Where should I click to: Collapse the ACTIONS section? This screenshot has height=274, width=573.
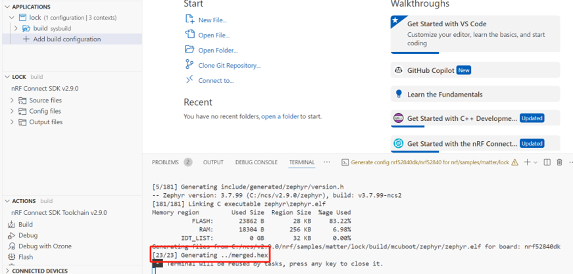click(7, 201)
